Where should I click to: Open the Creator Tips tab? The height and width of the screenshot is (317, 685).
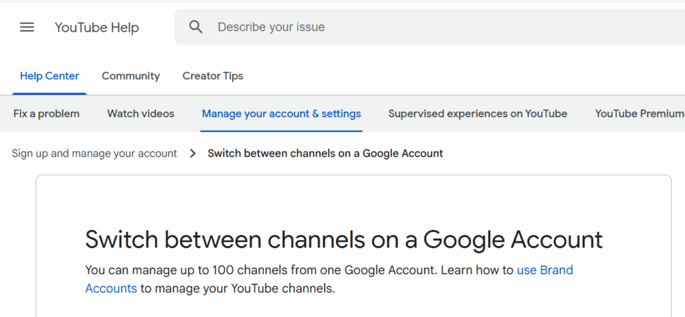pos(213,76)
